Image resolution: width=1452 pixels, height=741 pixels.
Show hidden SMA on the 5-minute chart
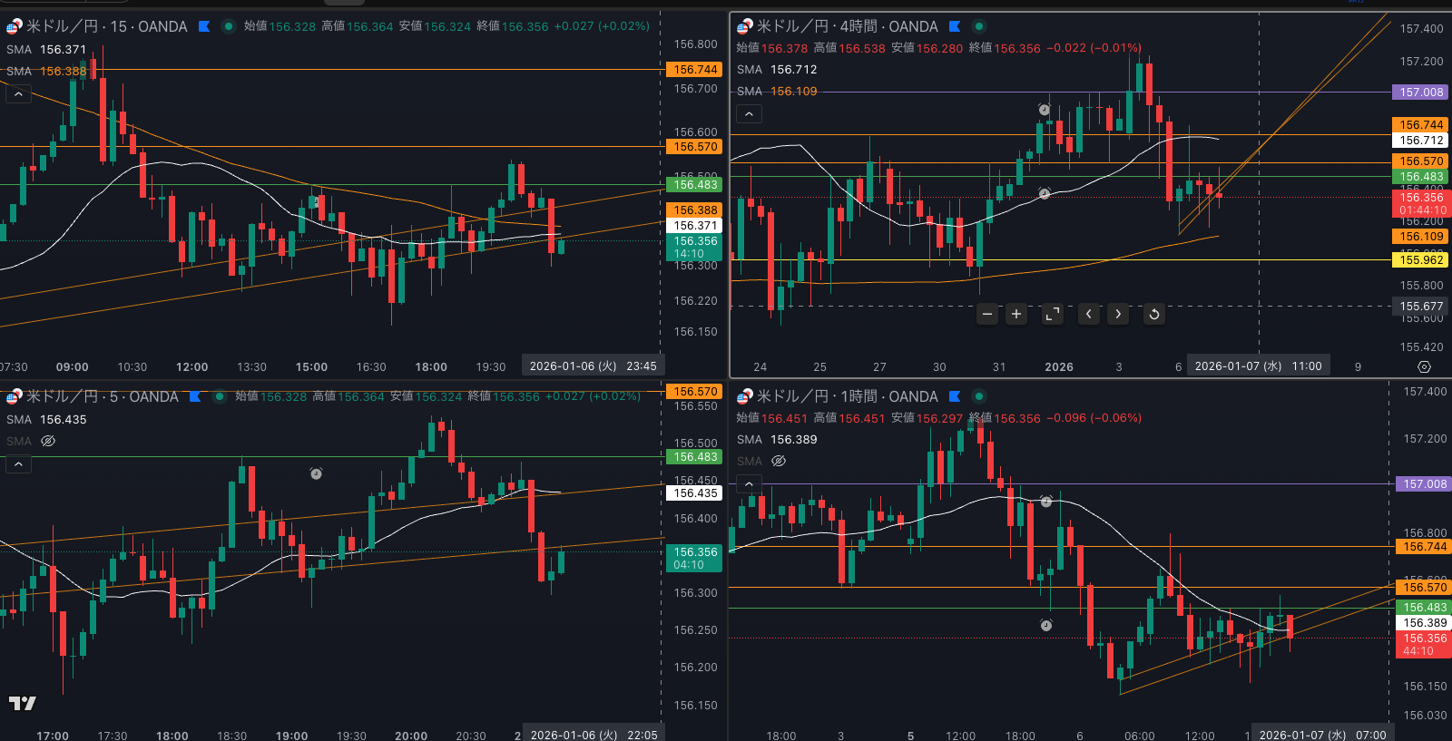point(48,441)
